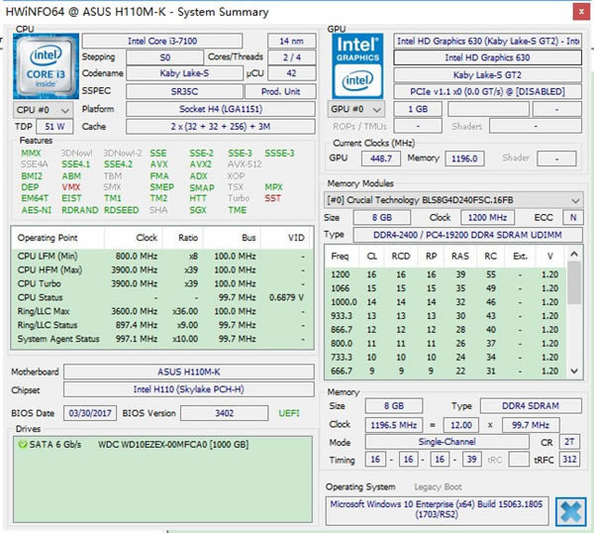Select the BIOS Date 03/30/2017 field
This screenshot has height=533, width=594.
pyautogui.click(x=91, y=413)
